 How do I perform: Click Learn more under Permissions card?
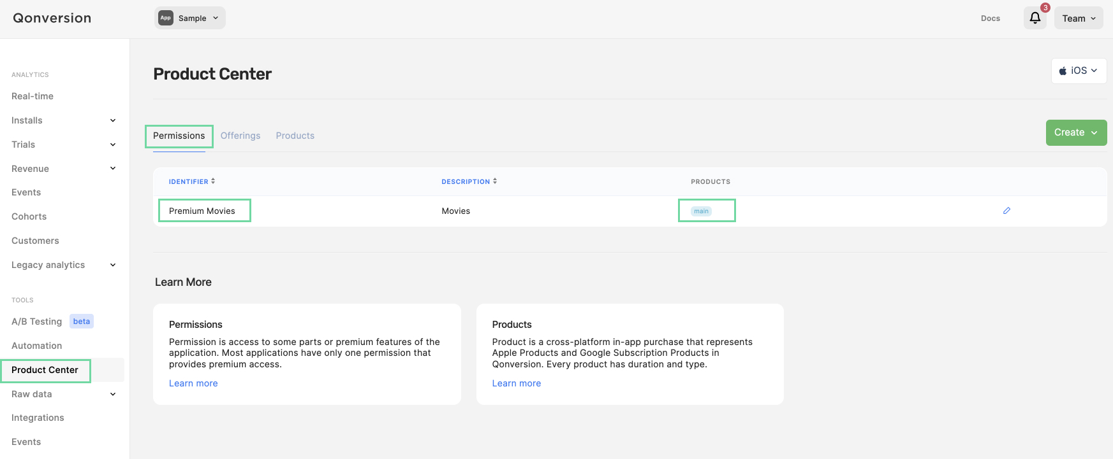pyautogui.click(x=193, y=383)
